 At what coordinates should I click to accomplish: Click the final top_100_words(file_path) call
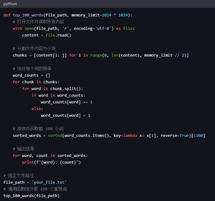pos(31,196)
